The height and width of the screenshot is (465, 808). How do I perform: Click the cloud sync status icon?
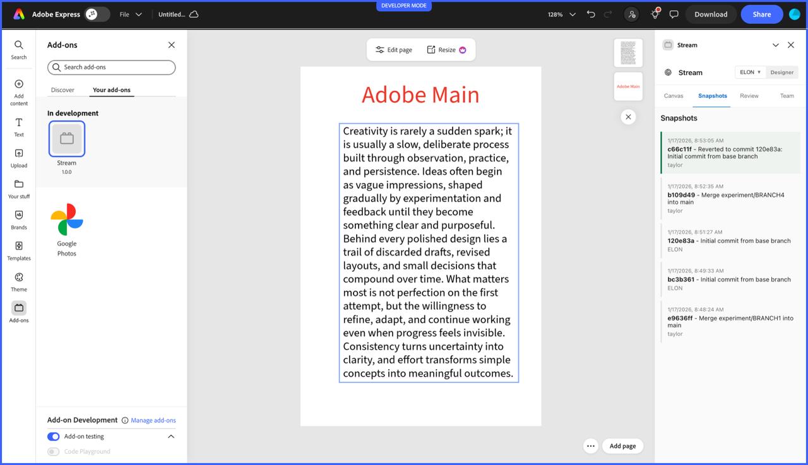(x=194, y=14)
